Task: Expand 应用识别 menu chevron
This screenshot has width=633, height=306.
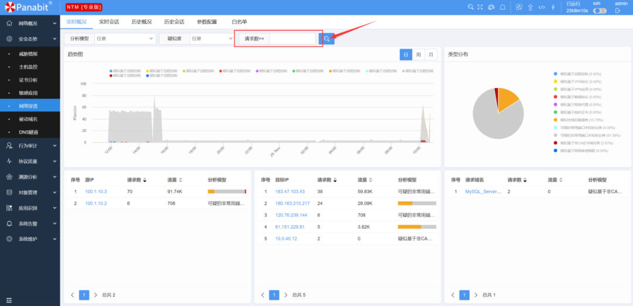Action: click(x=55, y=208)
